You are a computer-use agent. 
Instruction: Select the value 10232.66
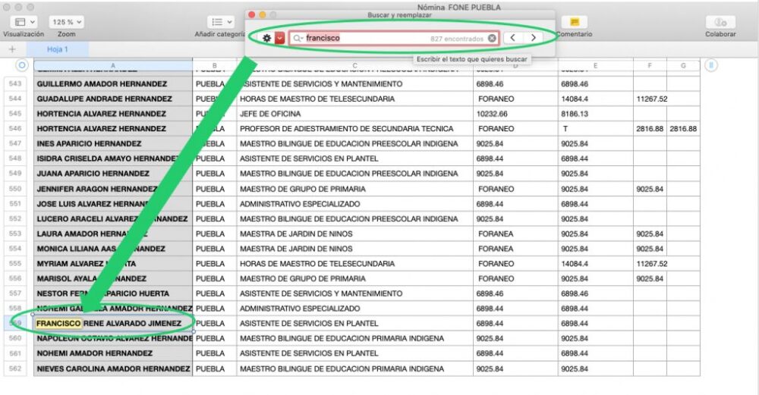pos(515,114)
